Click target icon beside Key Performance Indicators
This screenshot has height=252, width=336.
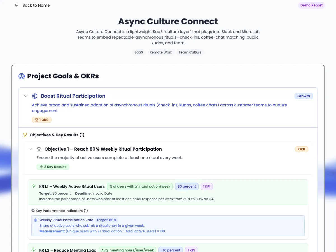[x=33, y=211]
